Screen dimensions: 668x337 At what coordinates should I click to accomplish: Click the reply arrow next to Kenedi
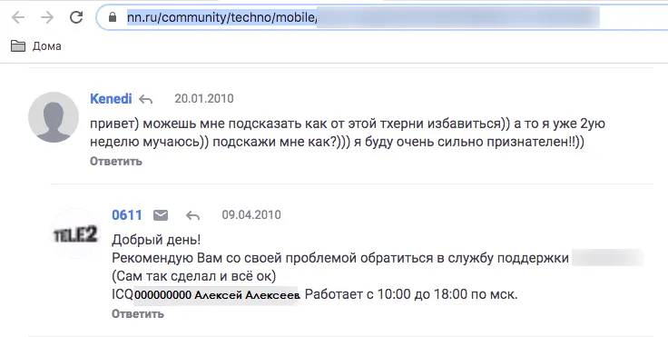tap(146, 99)
